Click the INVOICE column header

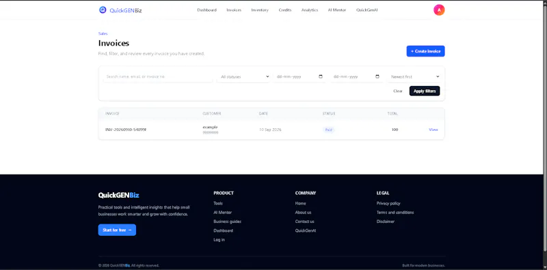coord(112,114)
